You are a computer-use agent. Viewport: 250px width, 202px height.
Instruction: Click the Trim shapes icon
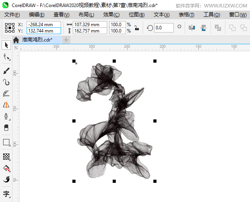point(244,28)
